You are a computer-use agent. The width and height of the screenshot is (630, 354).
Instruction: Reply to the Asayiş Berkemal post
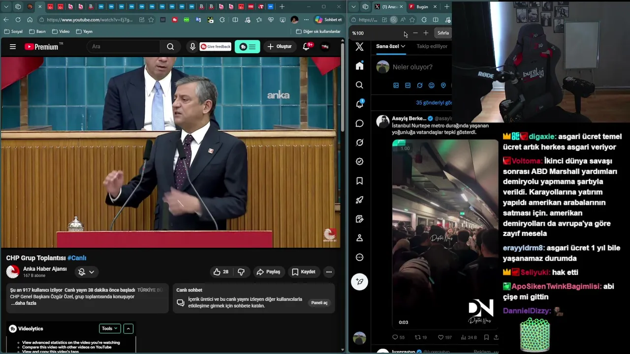pyautogui.click(x=398, y=337)
